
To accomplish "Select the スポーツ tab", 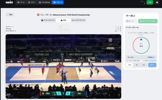I will coord(58,2).
